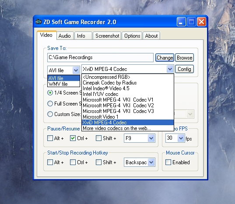Collapse the AVI file format dropdown arrow
Viewport: 235px width, 204px height.
click(76, 70)
